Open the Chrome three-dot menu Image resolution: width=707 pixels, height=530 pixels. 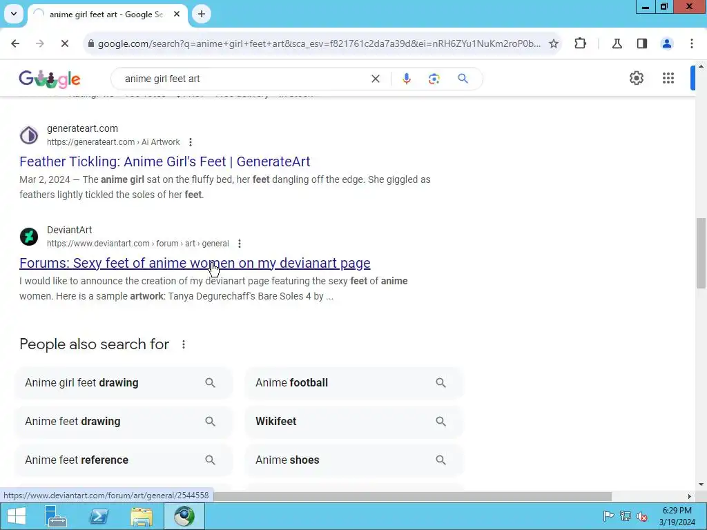691,43
